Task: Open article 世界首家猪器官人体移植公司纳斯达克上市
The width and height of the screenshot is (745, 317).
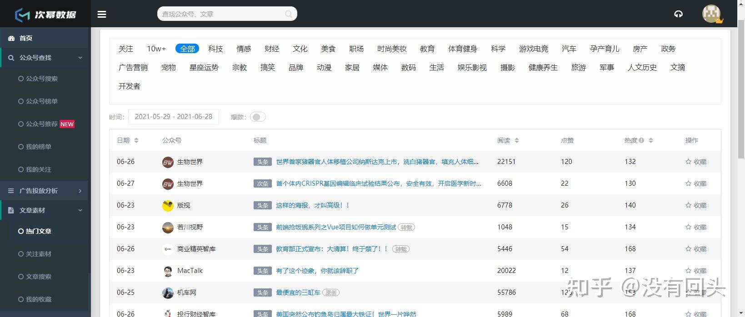Action: click(x=377, y=162)
